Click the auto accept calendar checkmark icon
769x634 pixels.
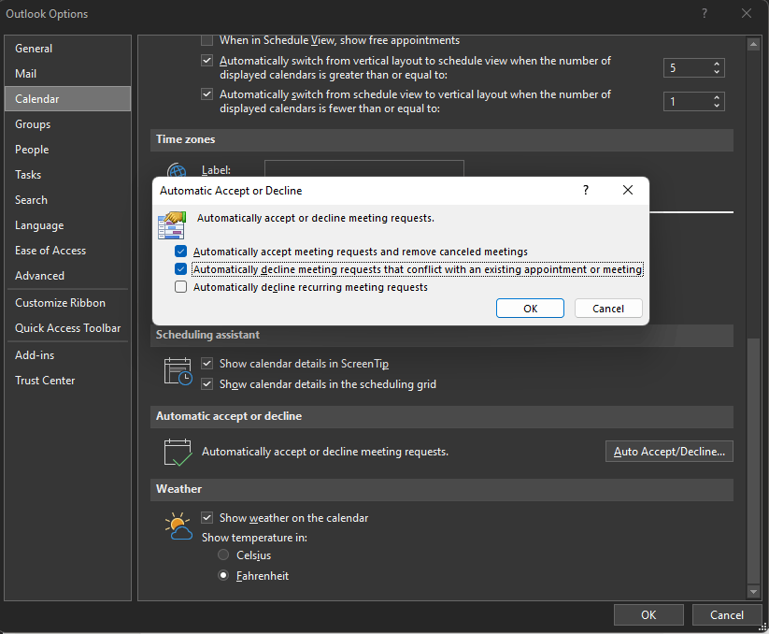(178, 452)
